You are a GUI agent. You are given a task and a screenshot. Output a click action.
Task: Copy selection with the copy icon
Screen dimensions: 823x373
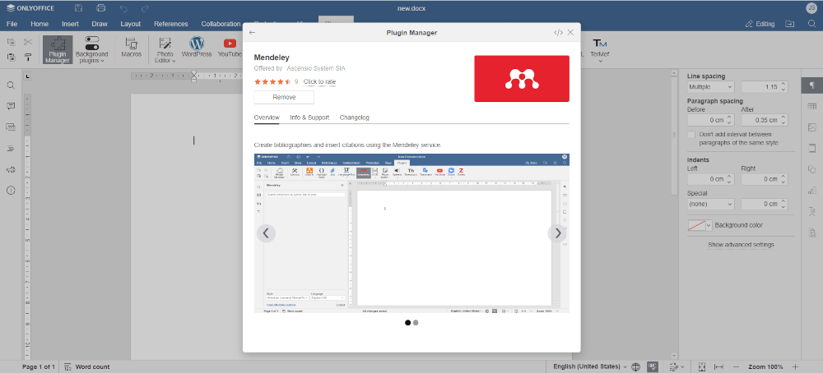coord(11,42)
